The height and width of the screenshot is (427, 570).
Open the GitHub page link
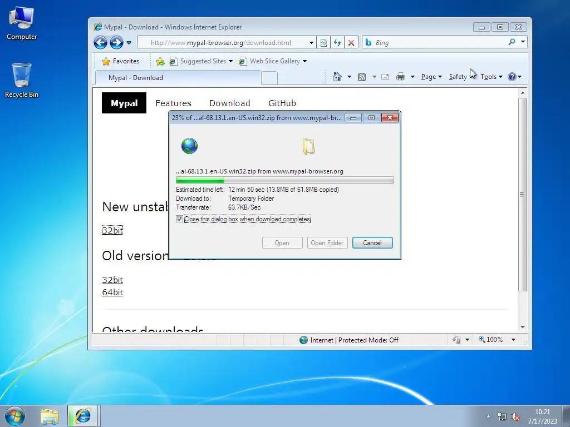tap(282, 103)
